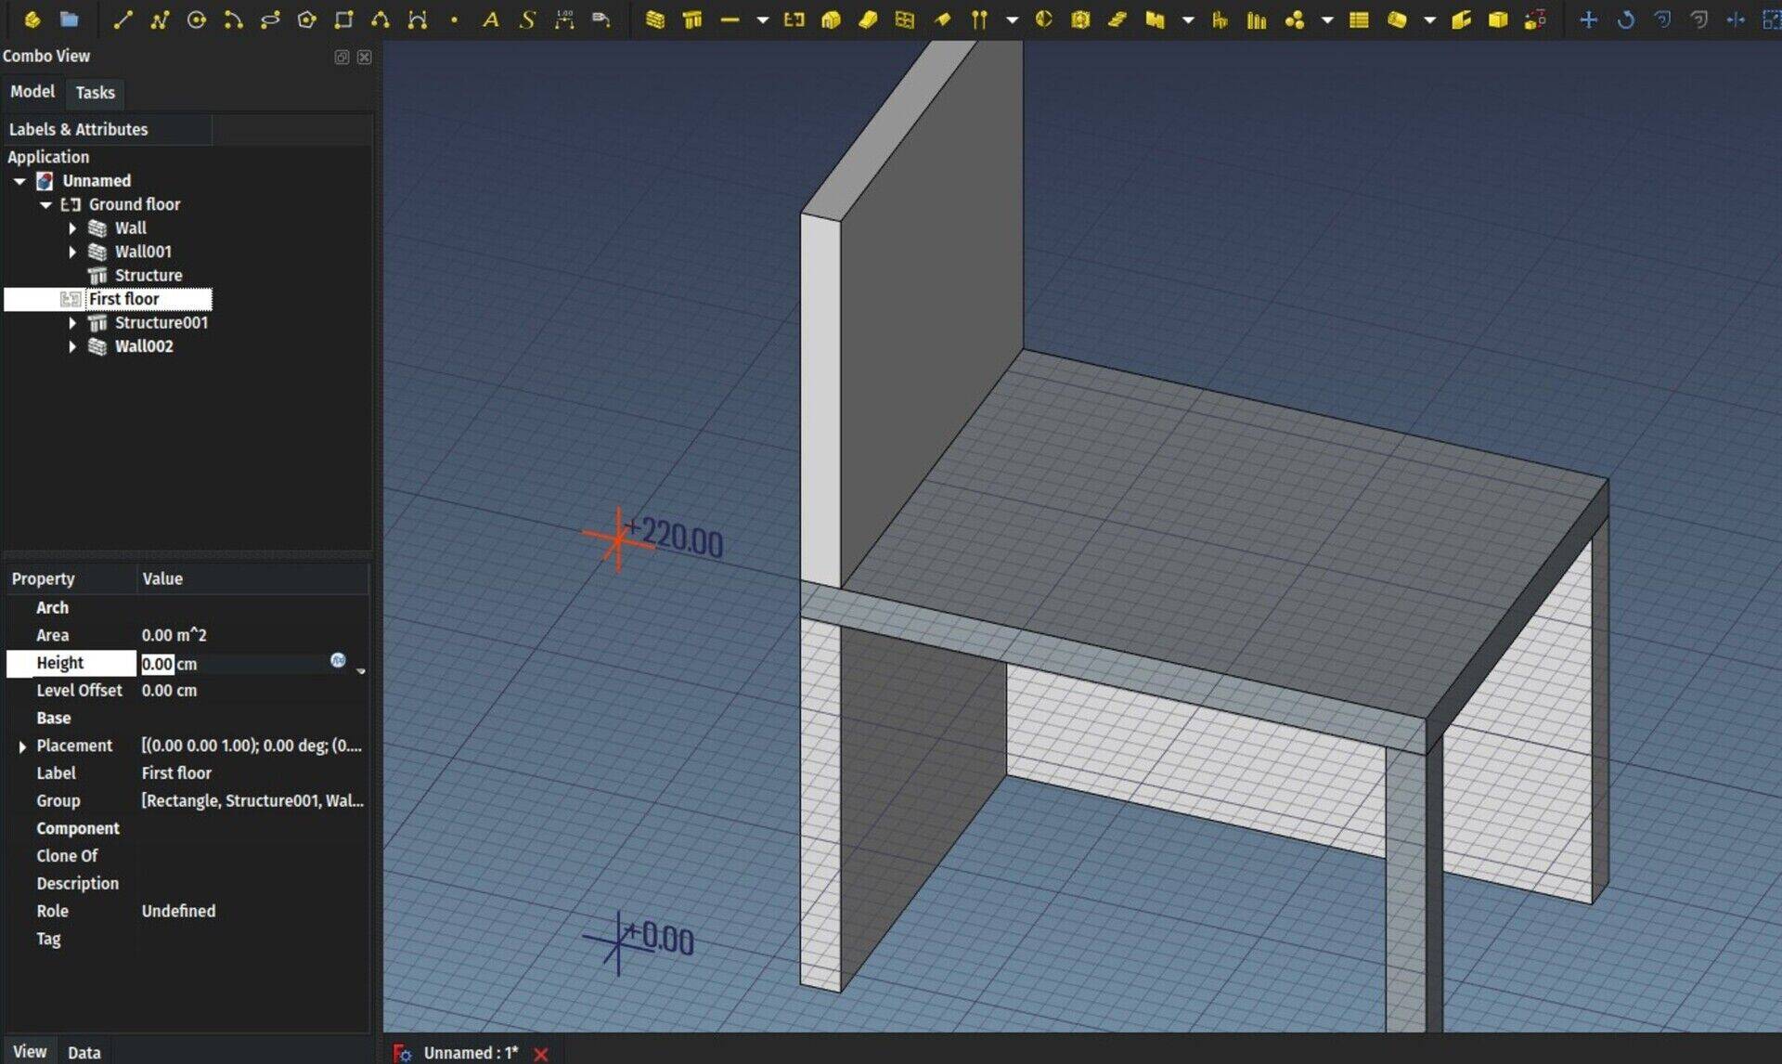Activate the Axis tool

point(979,19)
